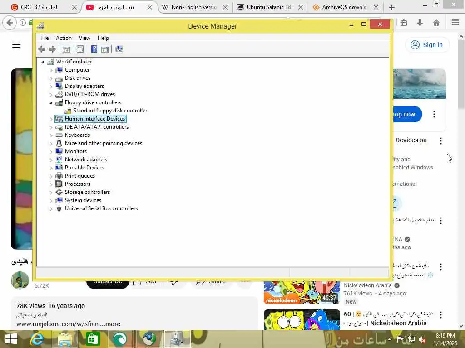Click the Display adapters icon
This screenshot has height=348, width=465.
tap(59, 86)
